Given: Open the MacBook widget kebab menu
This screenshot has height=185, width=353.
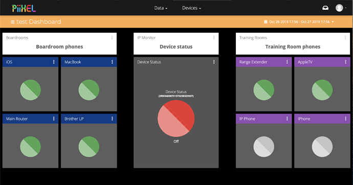Looking at the screenshot, I should [112, 62].
